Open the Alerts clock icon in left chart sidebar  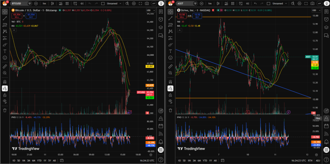pos(161,19)
